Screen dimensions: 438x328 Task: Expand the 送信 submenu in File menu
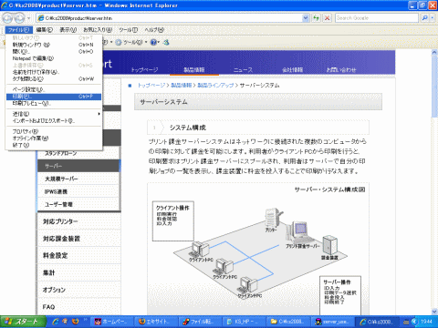pyautogui.click(x=54, y=114)
